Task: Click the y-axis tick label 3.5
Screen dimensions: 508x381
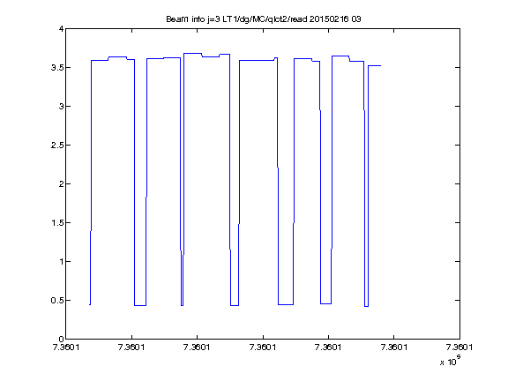Action: pyautogui.click(x=57, y=68)
